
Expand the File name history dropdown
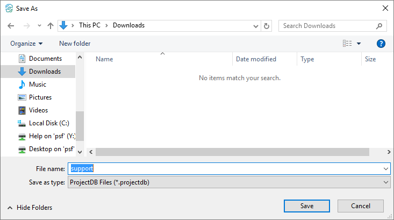(x=386, y=169)
